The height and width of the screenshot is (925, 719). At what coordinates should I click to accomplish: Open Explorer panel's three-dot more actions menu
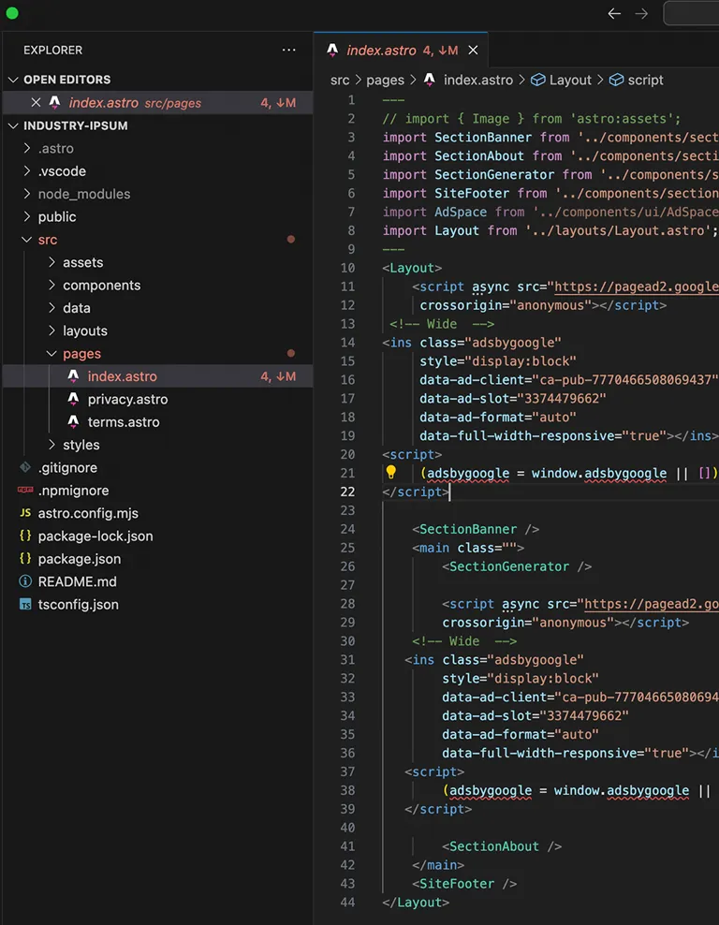pos(289,51)
